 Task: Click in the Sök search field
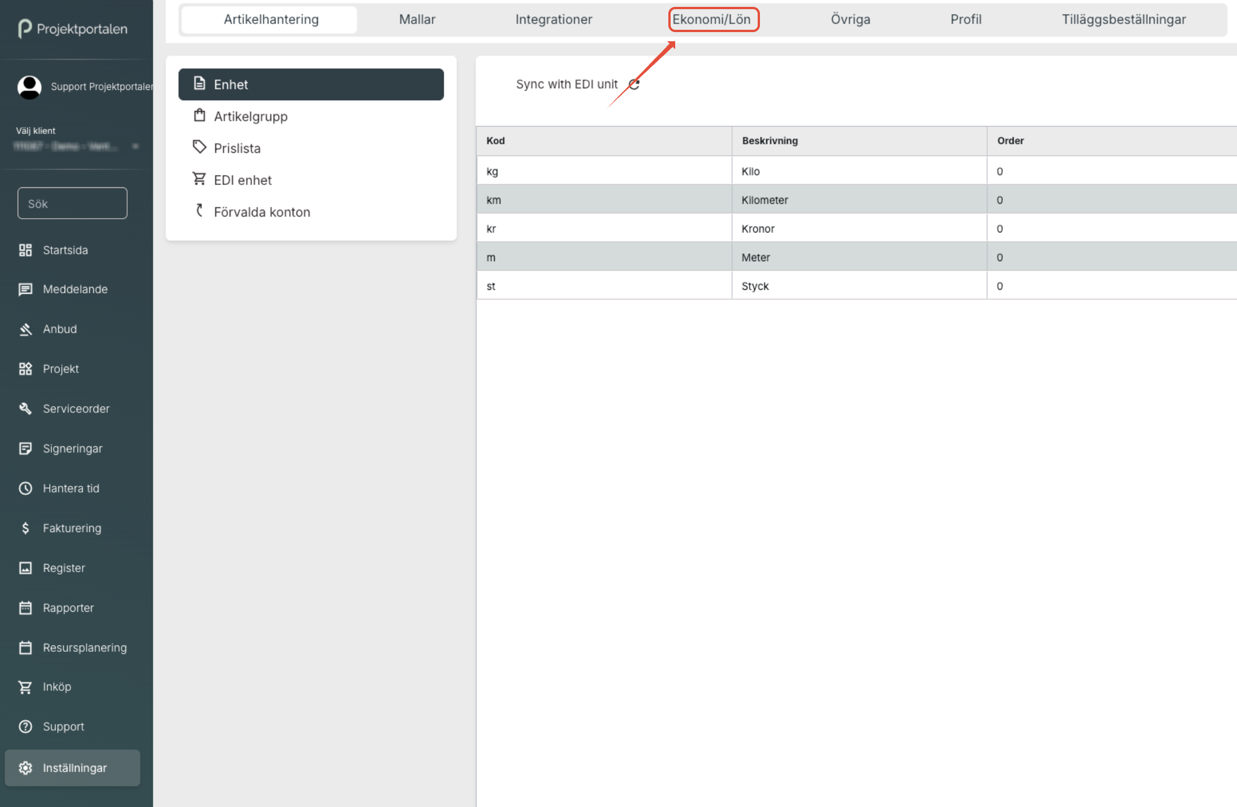pyautogui.click(x=72, y=203)
